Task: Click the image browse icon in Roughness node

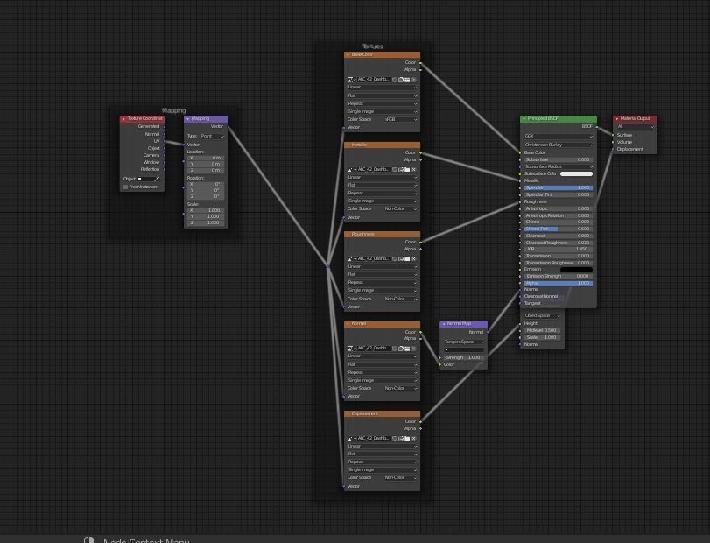Action: coord(350,258)
